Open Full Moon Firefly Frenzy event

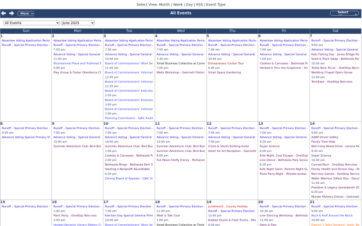click(180, 160)
